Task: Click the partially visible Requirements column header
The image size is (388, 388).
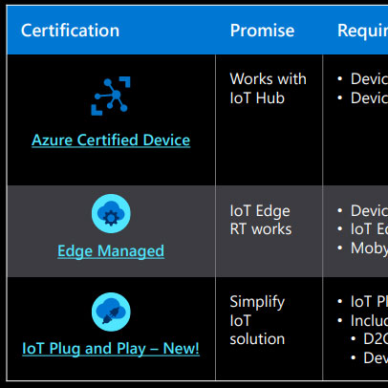Action: 362,32
